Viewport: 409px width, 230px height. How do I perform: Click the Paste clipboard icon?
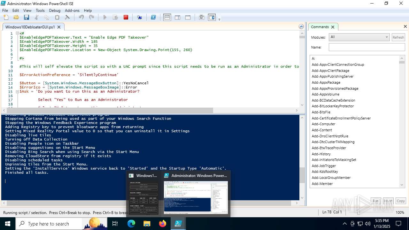click(57, 18)
